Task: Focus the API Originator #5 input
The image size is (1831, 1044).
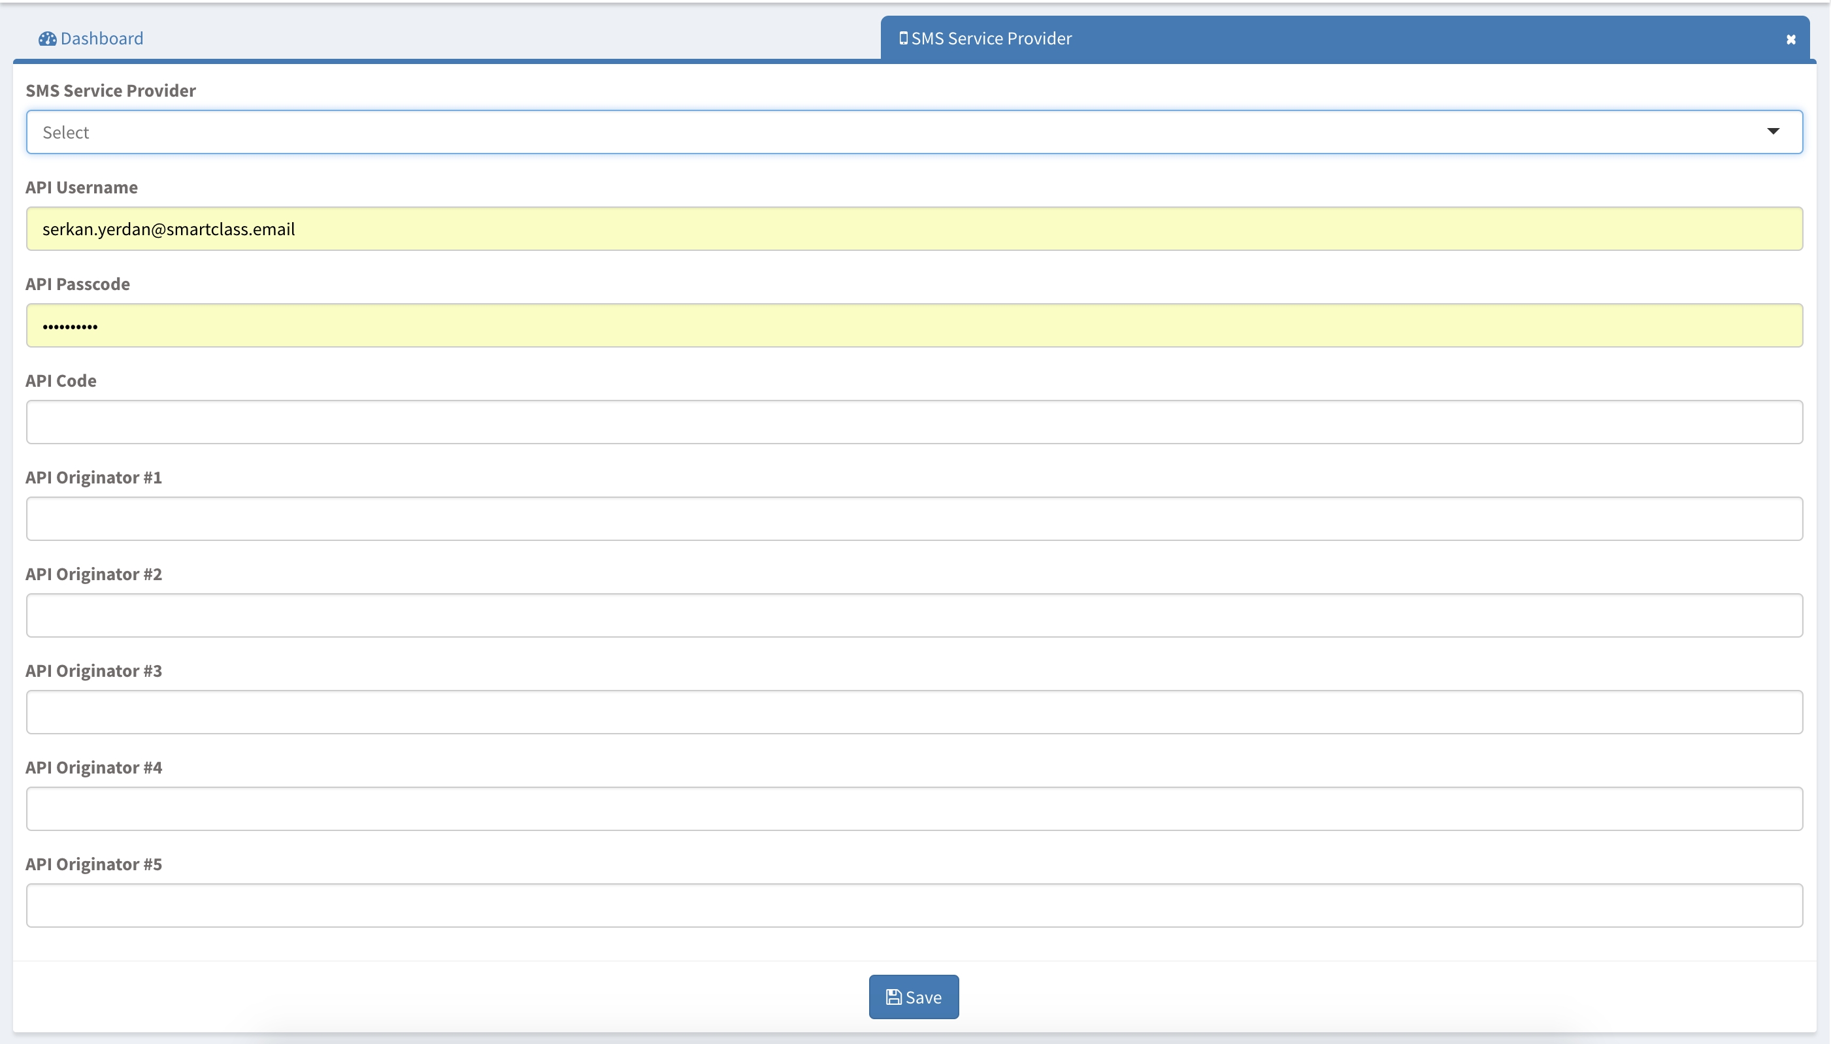Action: click(x=914, y=905)
